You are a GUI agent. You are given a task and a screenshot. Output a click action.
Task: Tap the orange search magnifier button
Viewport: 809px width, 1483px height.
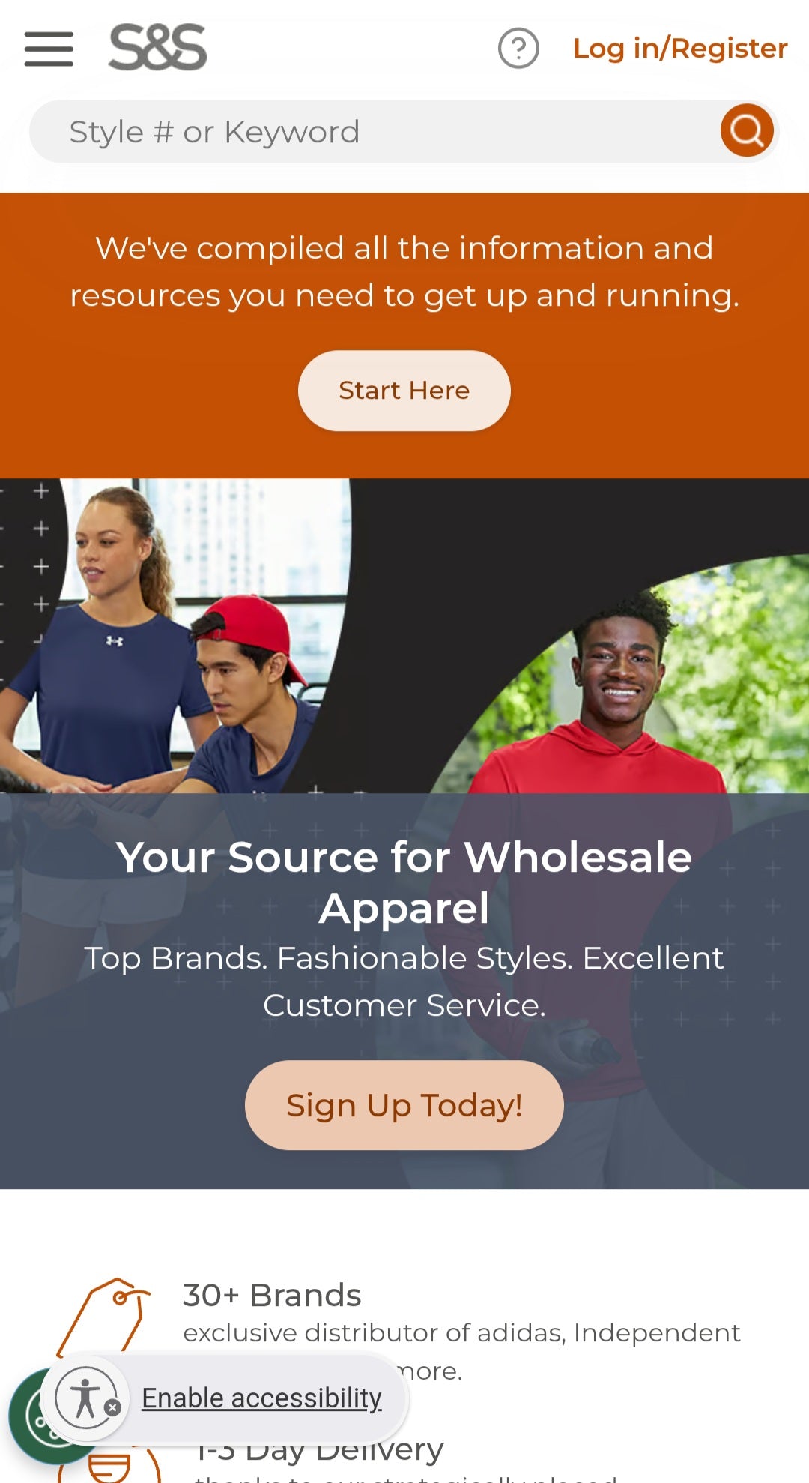click(747, 130)
